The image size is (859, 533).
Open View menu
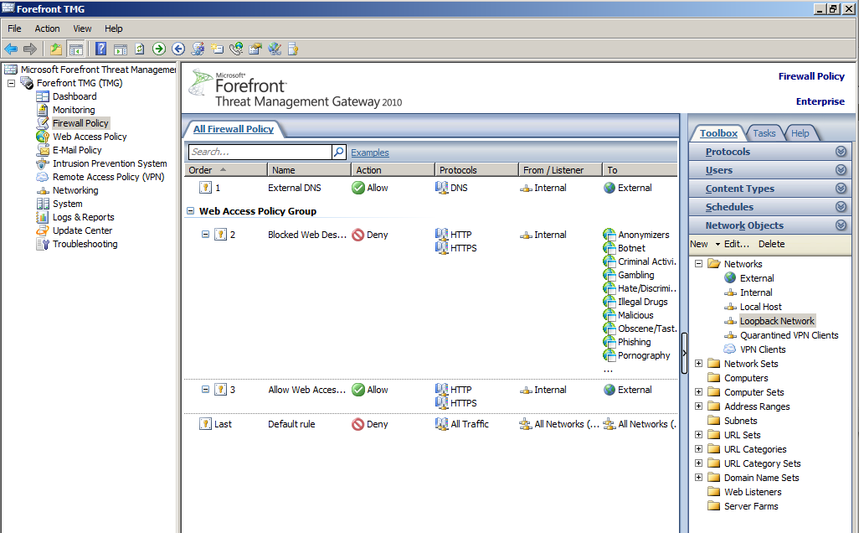coord(82,28)
